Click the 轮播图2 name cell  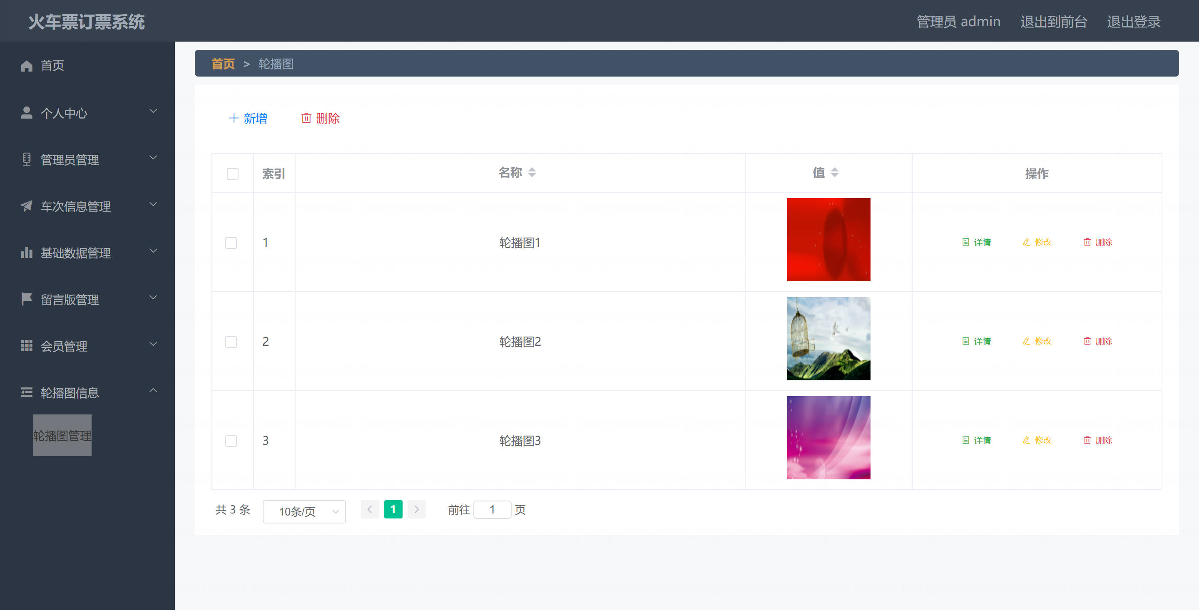click(x=520, y=342)
